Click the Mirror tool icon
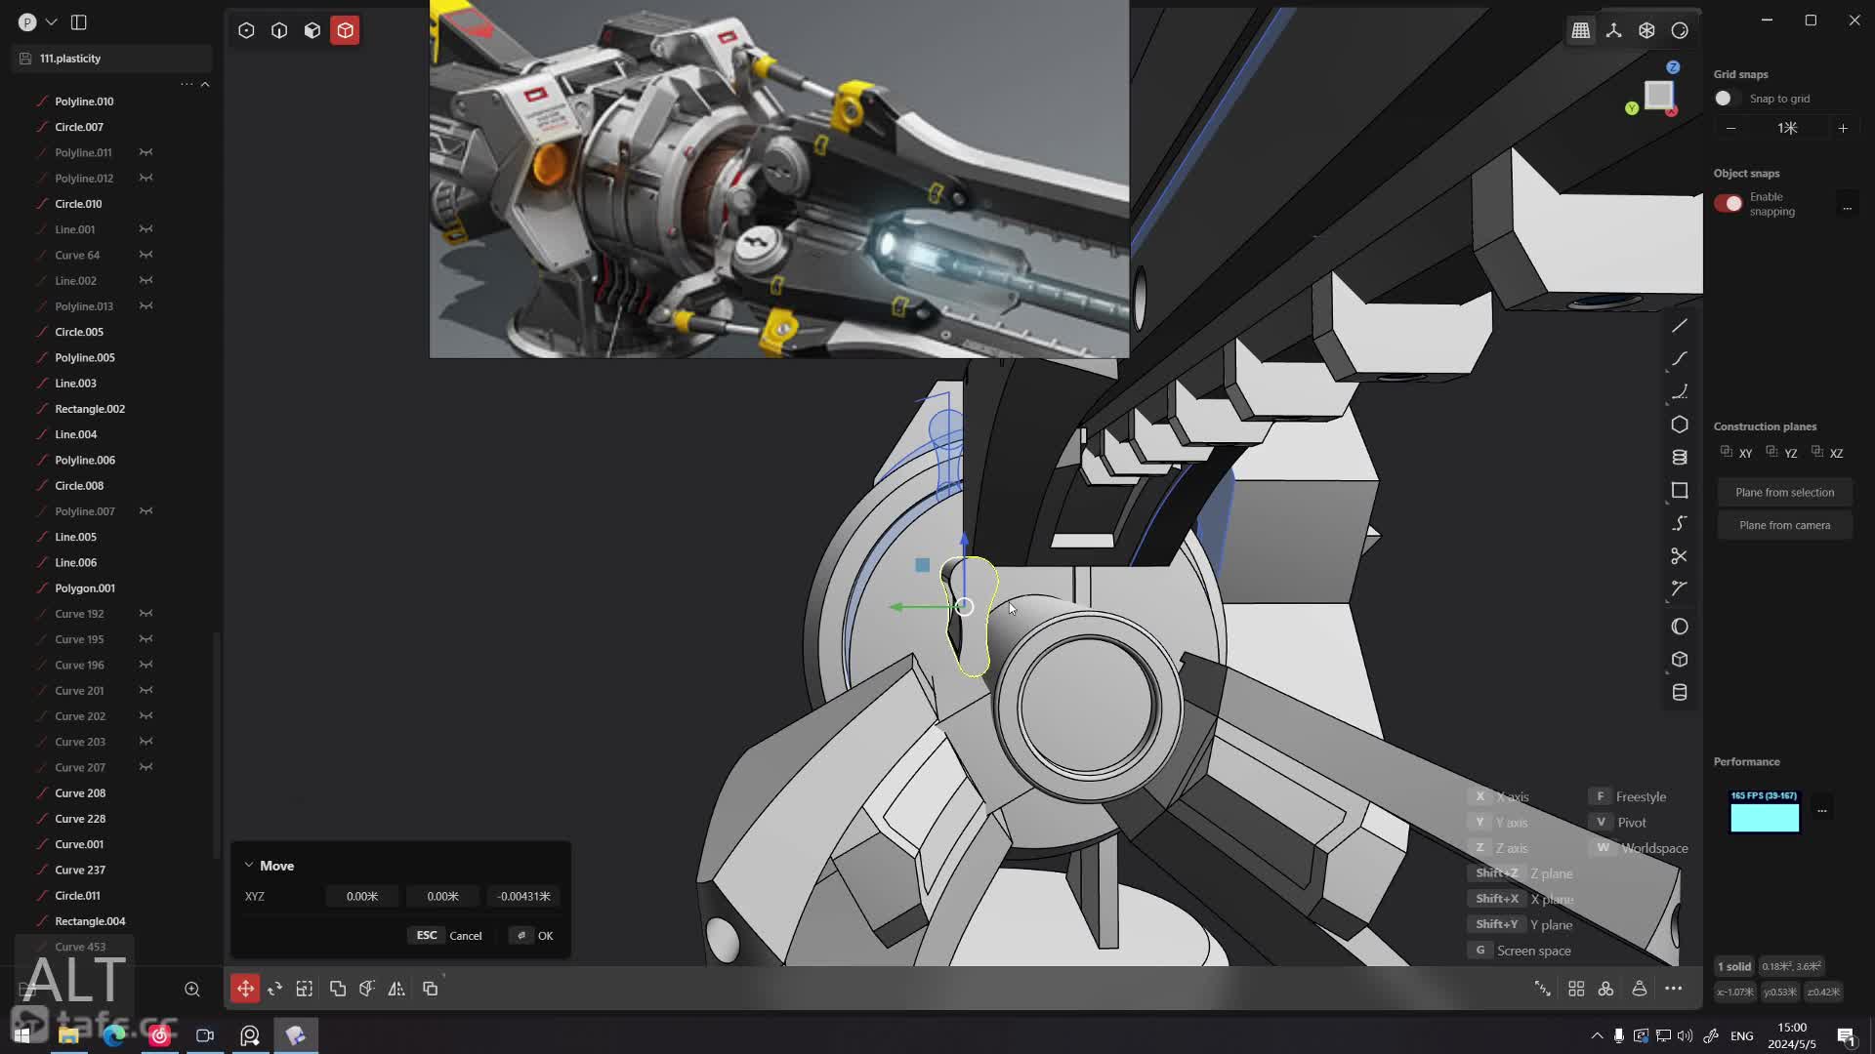This screenshot has width=1875, height=1054. 396,989
